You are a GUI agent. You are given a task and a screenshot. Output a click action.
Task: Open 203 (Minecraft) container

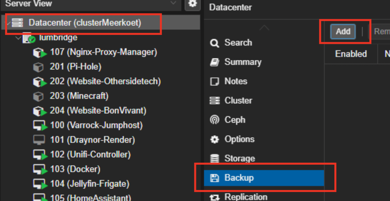point(79,96)
